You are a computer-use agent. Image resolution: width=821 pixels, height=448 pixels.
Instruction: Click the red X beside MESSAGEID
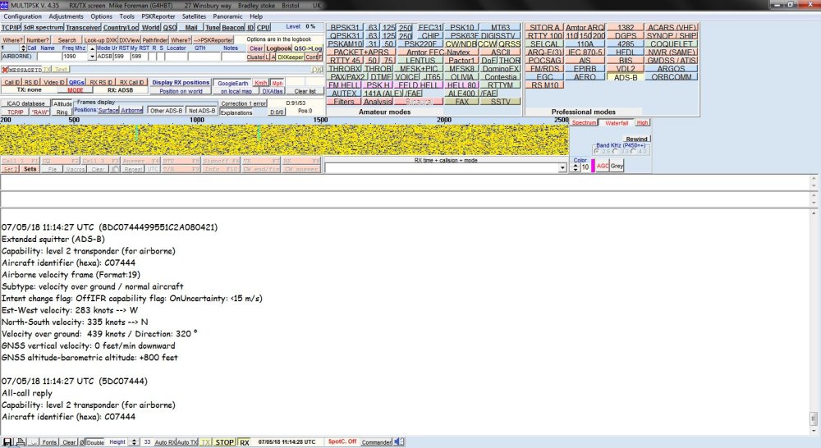[x=5, y=70]
